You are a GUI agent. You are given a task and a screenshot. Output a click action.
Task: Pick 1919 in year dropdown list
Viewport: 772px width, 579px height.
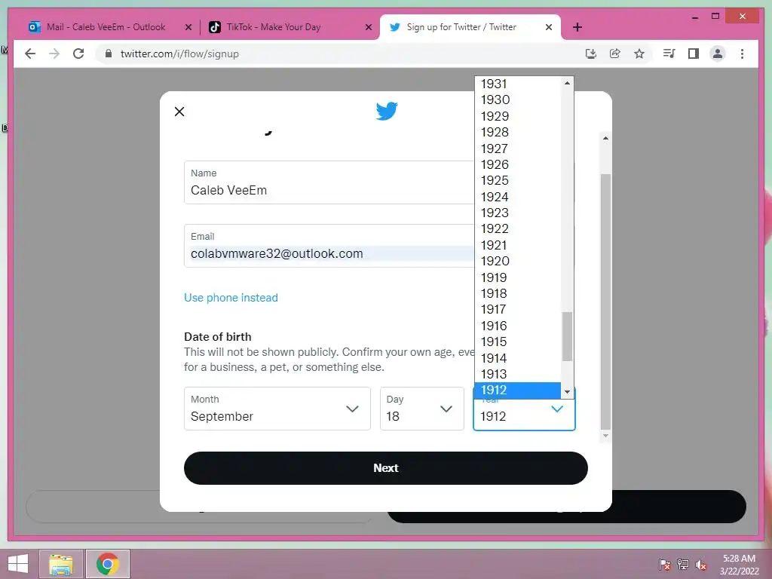[517, 277]
